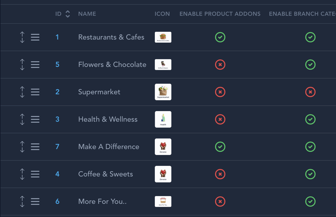Click the hamburger handle for Health & Wellness

[35, 119]
